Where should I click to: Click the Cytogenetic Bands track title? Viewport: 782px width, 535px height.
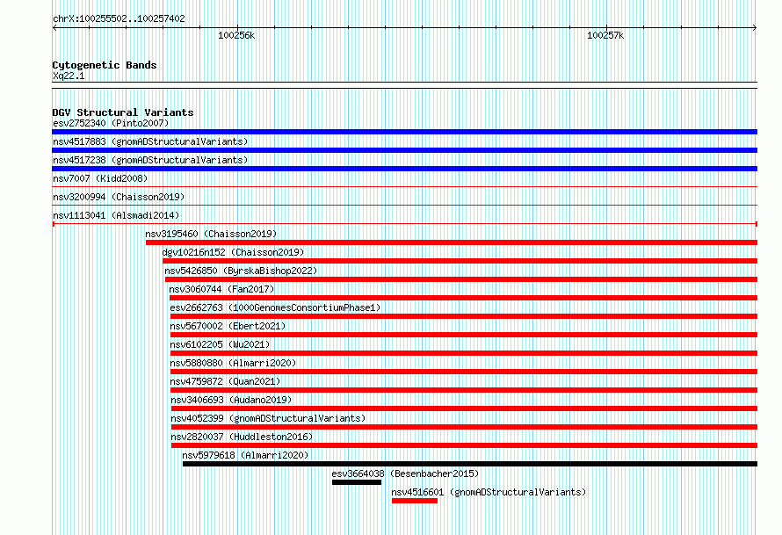[105, 65]
